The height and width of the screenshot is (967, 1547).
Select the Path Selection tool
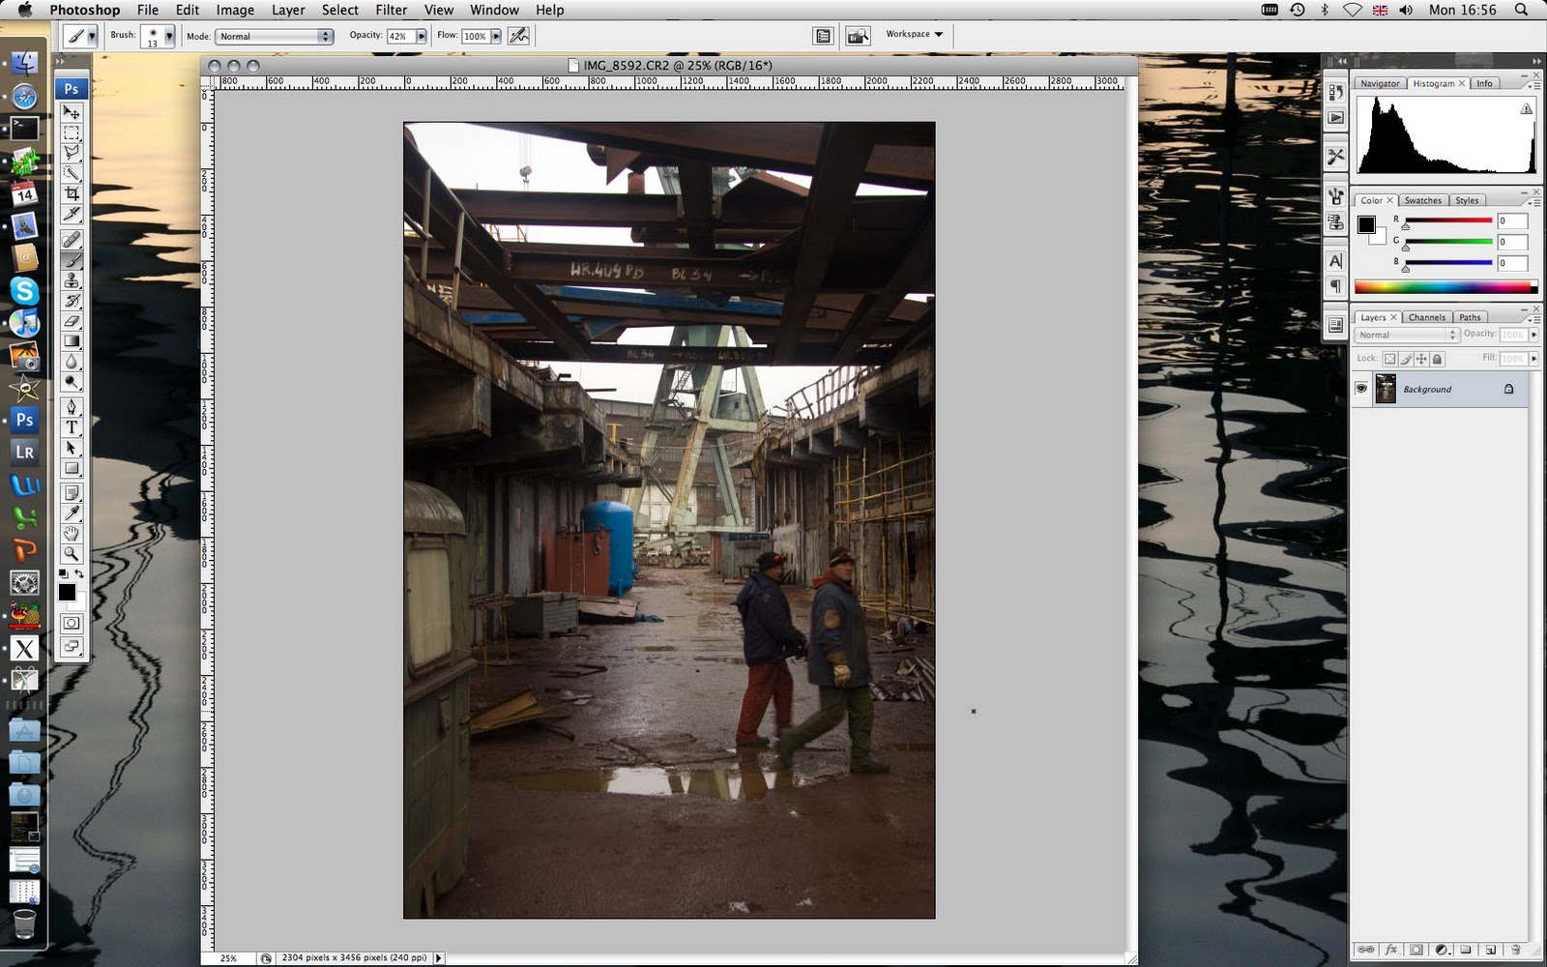[x=72, y=448]
